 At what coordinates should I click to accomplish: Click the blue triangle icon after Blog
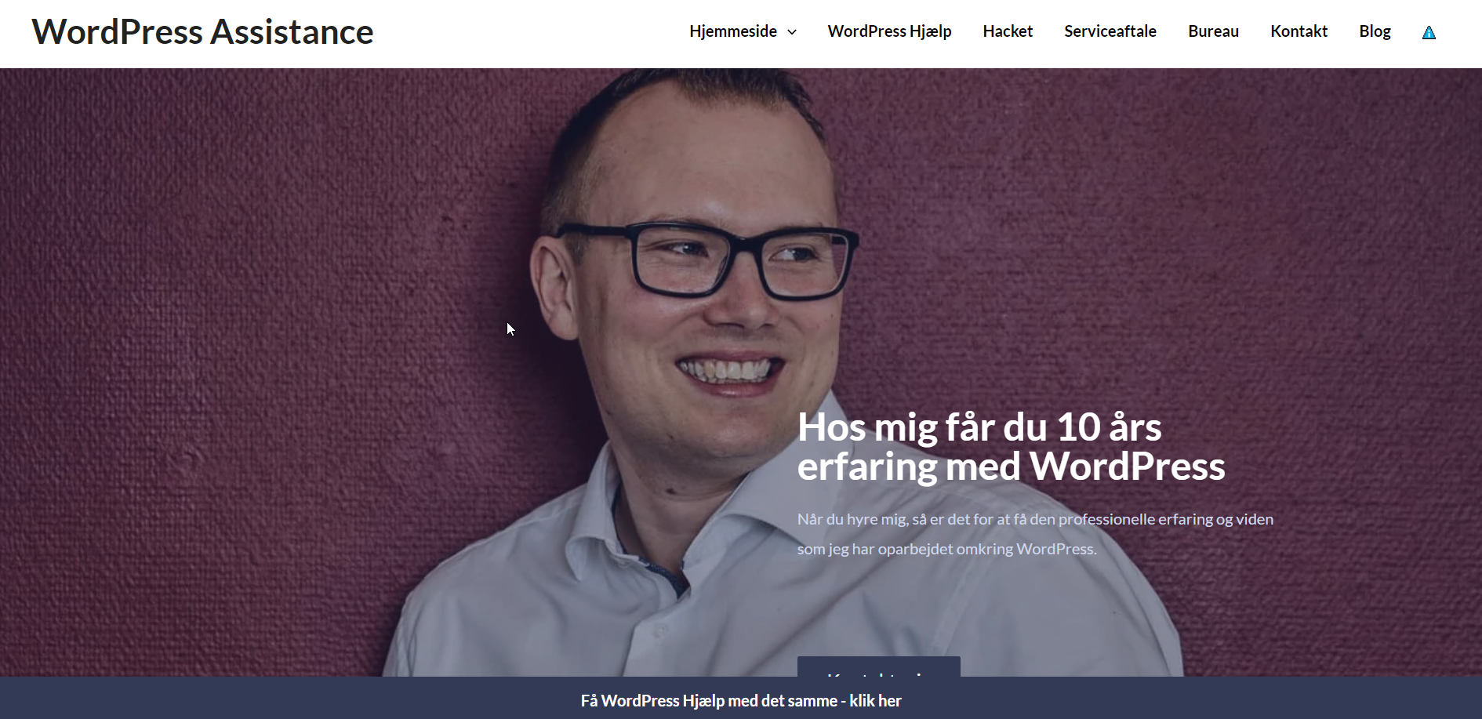pyautogui.click(x=1429, y=32)
